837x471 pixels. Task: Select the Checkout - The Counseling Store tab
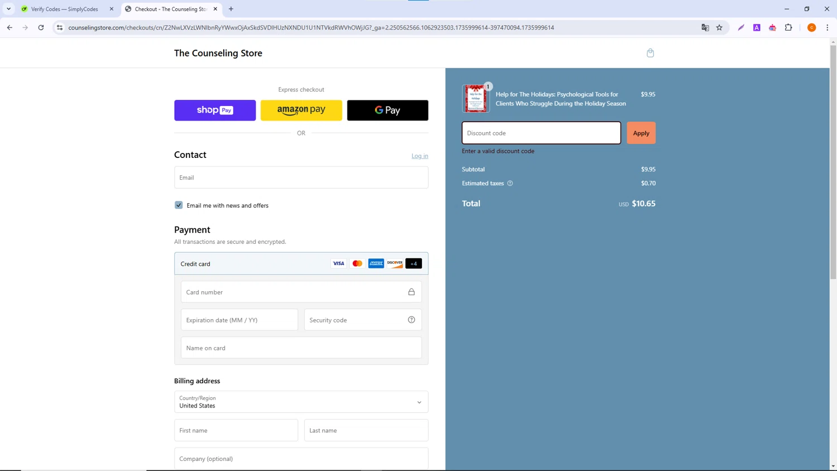[171, 9]
